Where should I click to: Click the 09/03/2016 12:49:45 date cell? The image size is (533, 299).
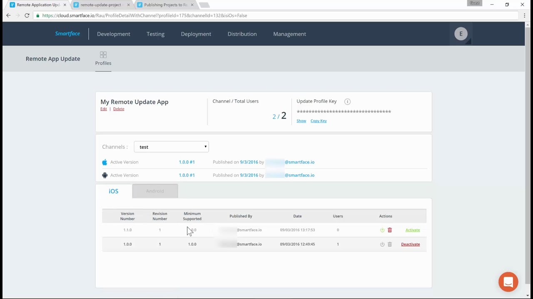[x=297, y=244]
